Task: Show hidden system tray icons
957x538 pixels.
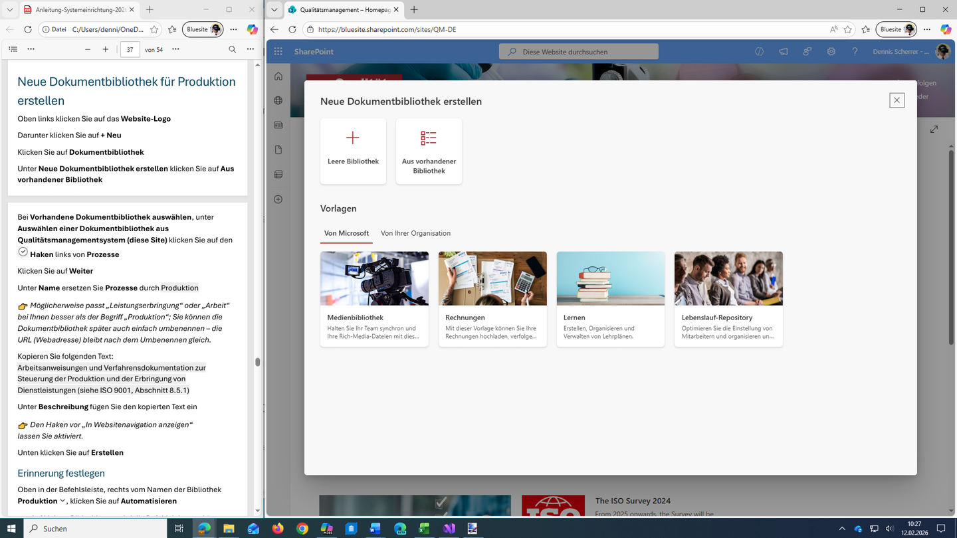Action: pos(842,529)
